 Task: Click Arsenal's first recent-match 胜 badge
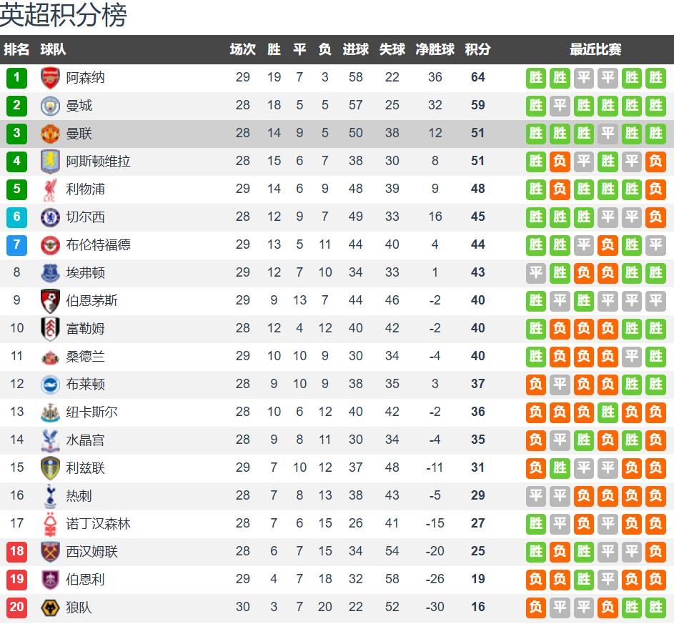(536, 77)
